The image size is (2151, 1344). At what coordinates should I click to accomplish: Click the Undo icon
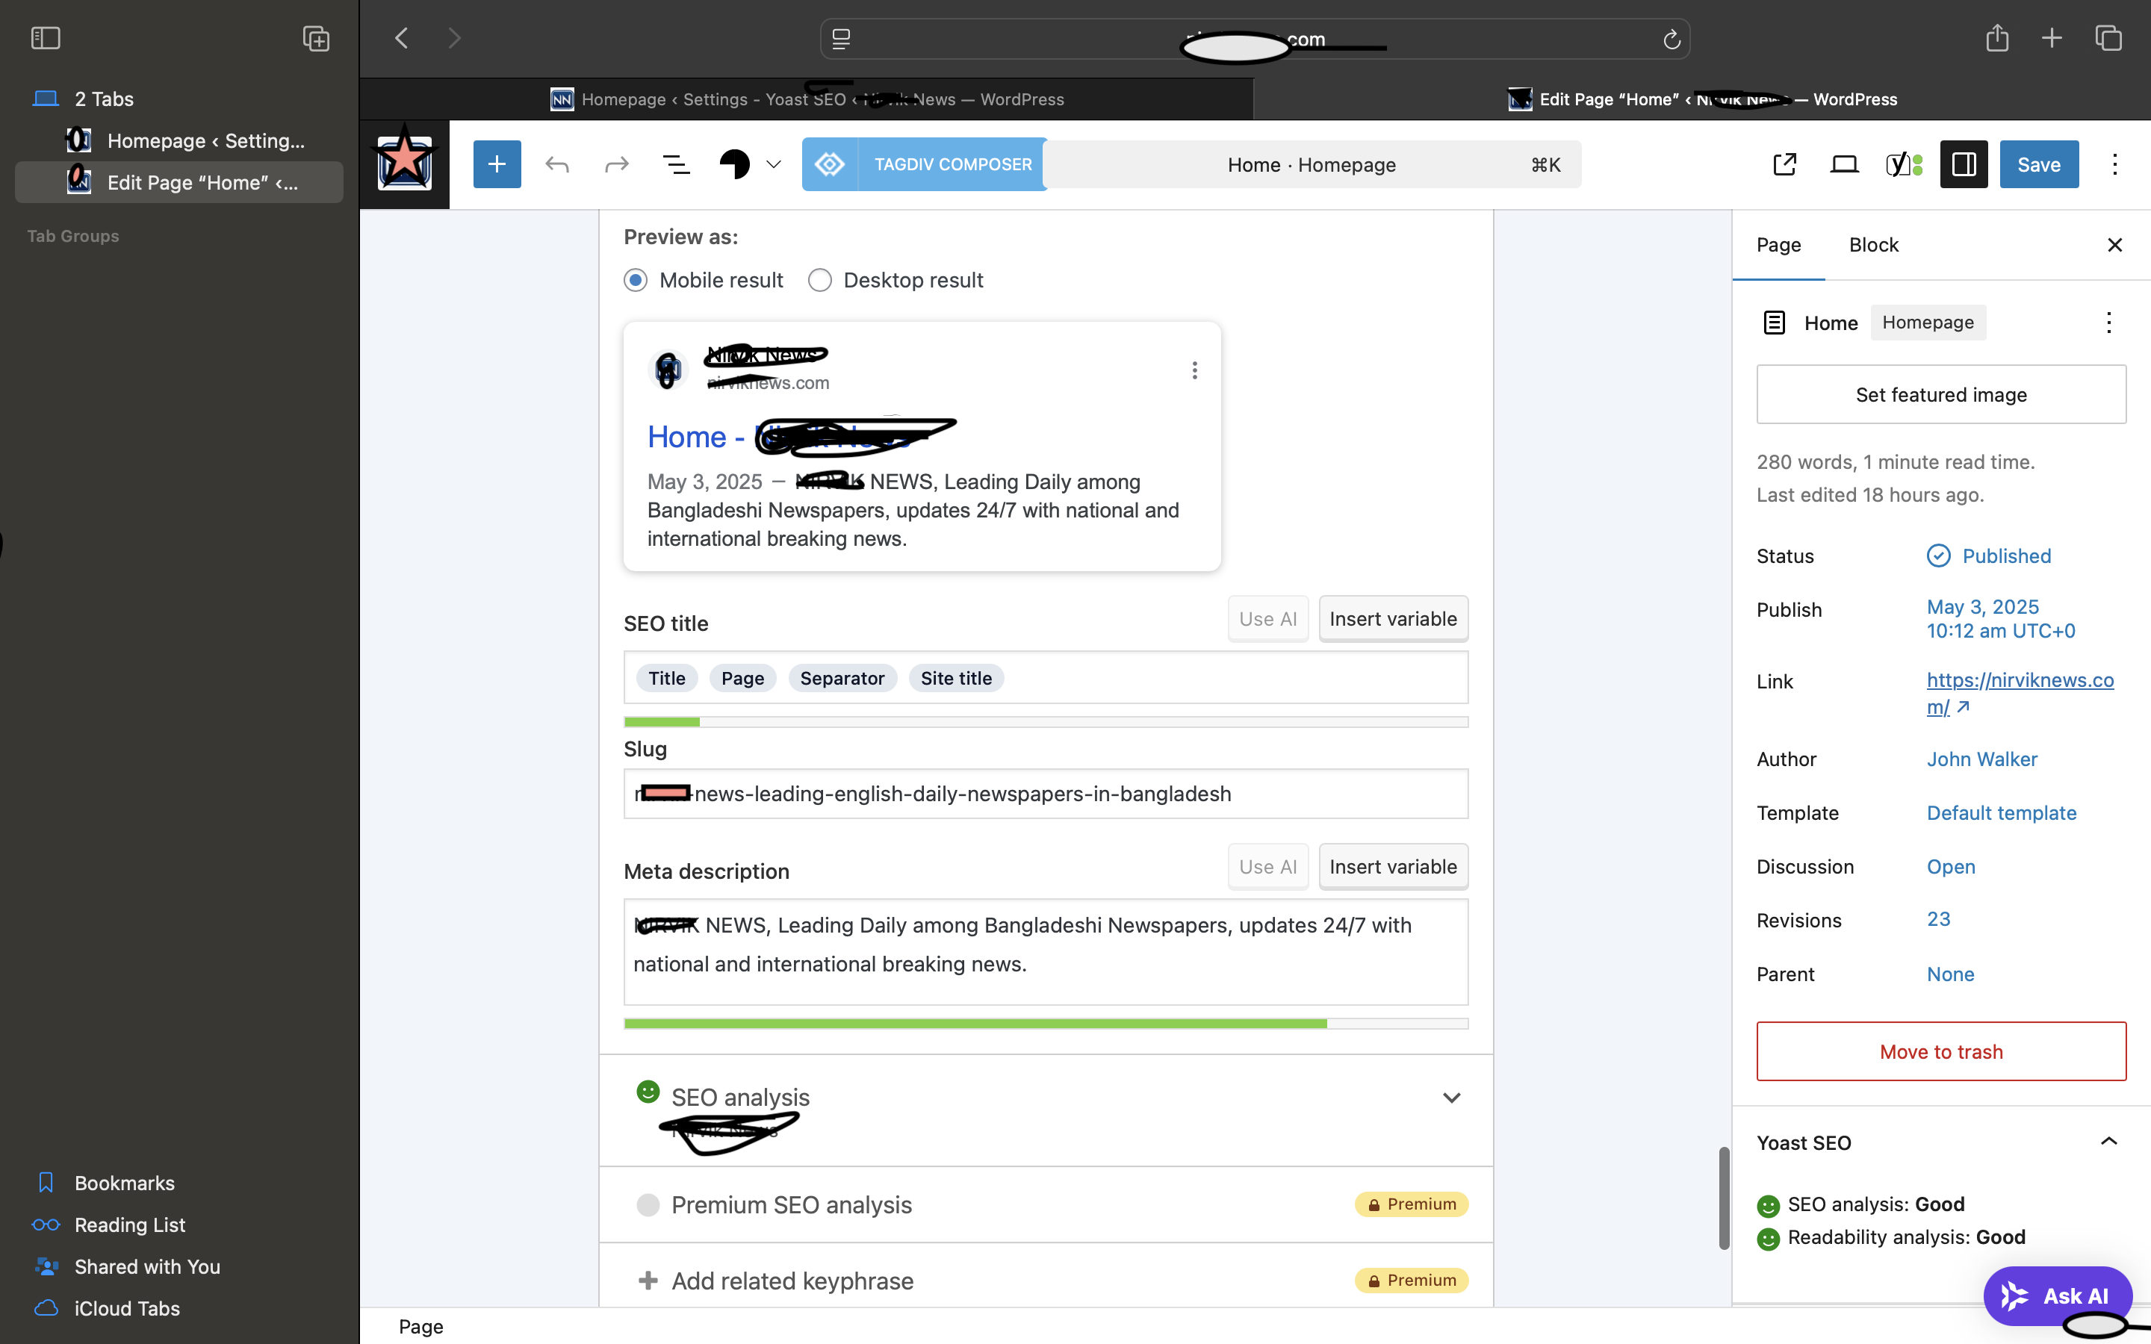point(557,164)
